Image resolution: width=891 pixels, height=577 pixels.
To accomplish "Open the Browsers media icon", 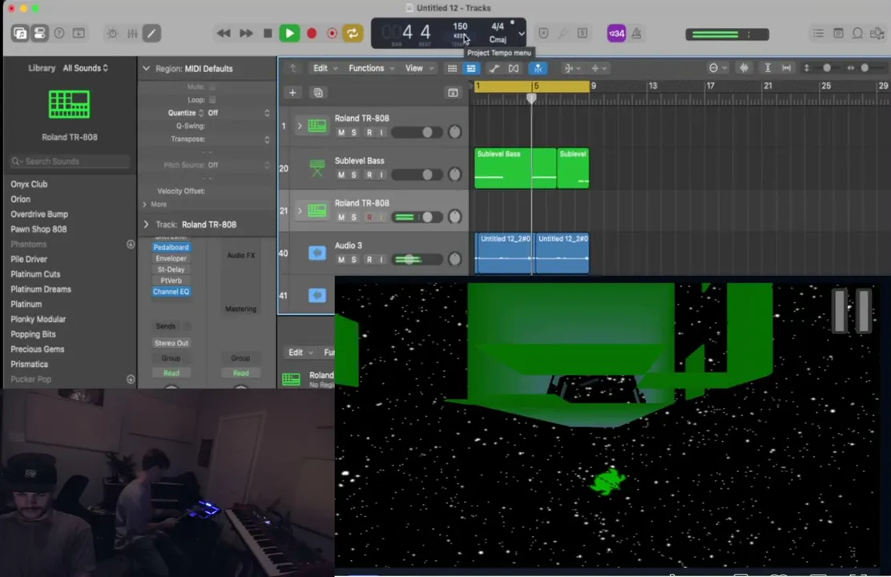I will pos(877,33).
